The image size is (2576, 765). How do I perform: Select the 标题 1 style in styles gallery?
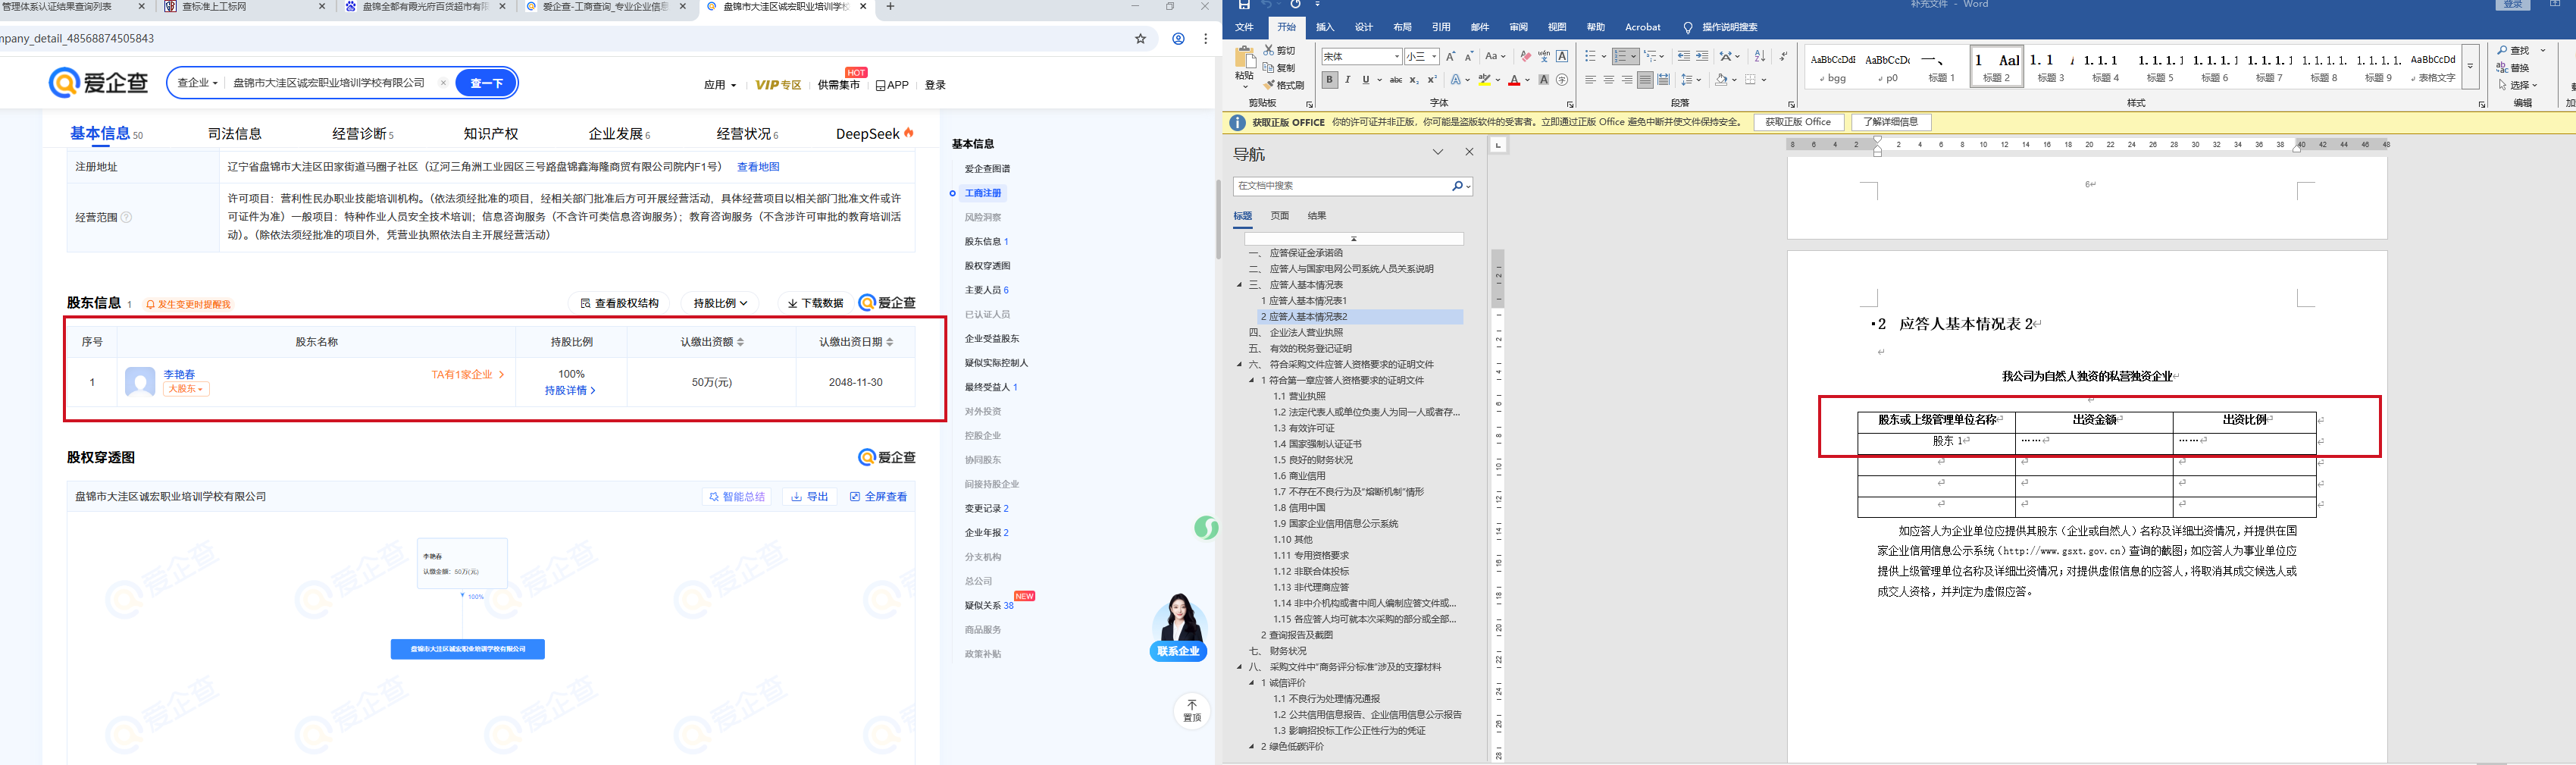pos(1941,67)
